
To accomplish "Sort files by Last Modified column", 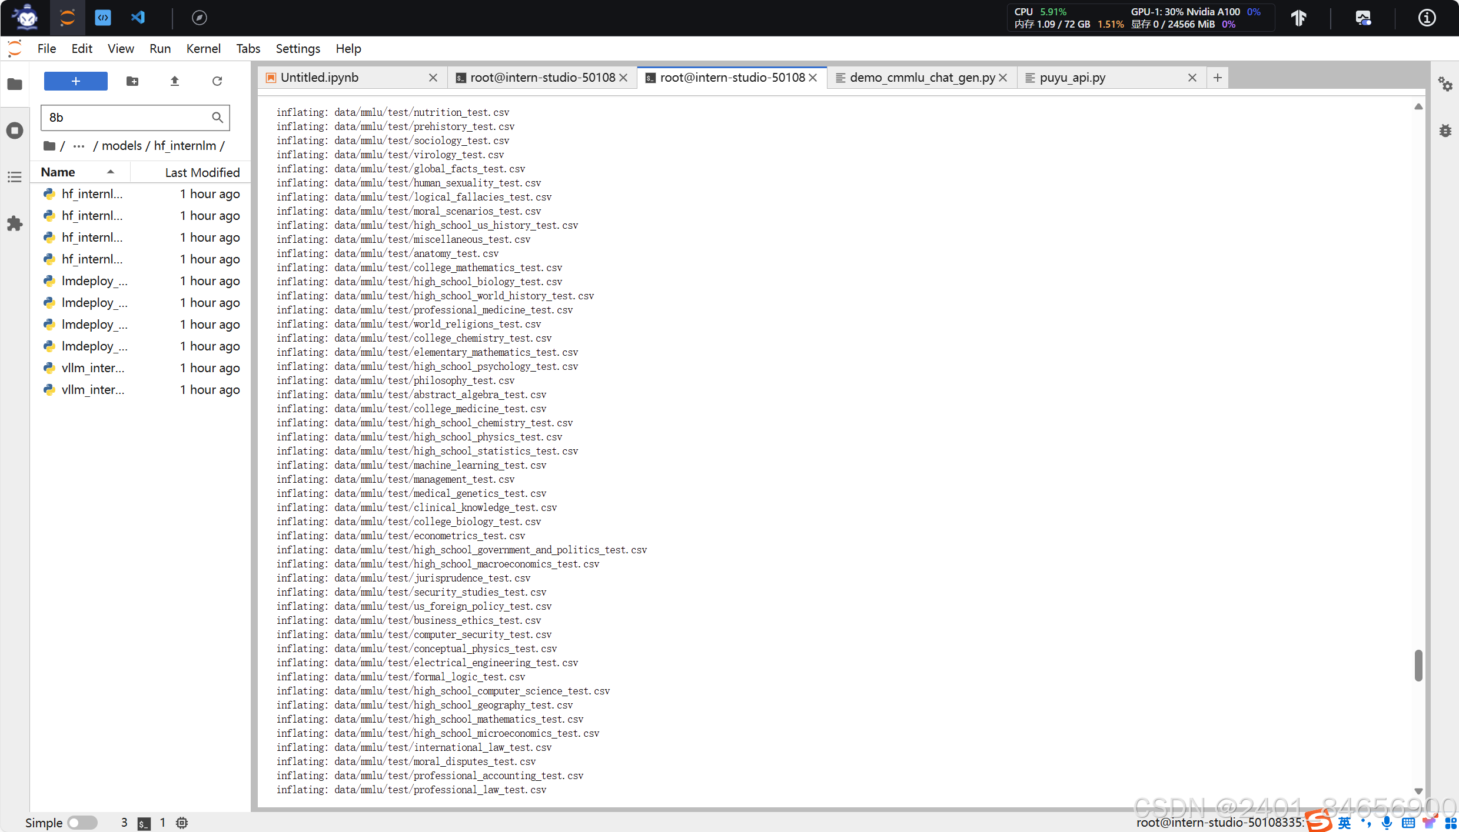I will coord(202,172).
